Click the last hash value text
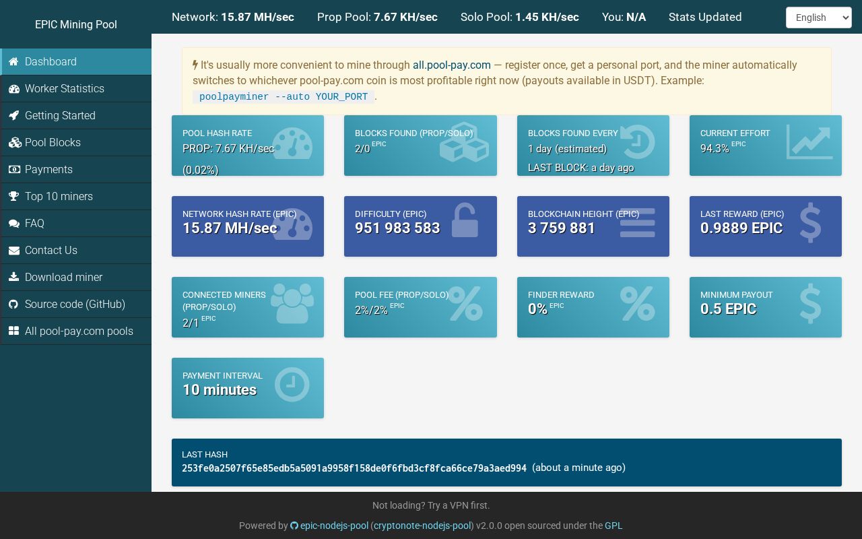This screenshot has height=539, width=862. pyautogui.click(x=354, y=468)
